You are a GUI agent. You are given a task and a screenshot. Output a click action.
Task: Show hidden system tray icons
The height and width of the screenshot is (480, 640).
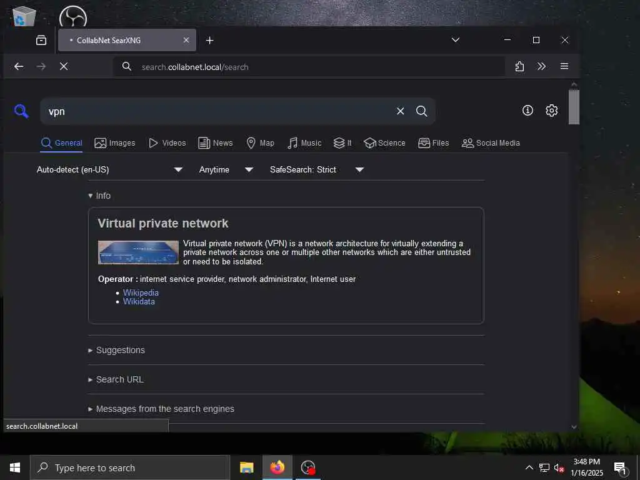(x=529, y=467)
